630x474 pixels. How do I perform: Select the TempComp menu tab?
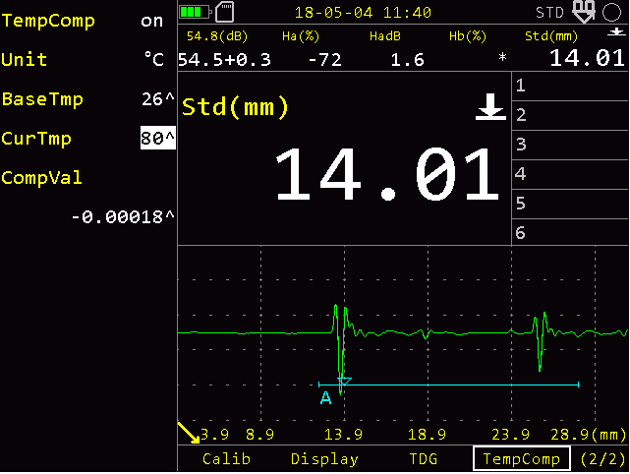[x=522, y=458]
